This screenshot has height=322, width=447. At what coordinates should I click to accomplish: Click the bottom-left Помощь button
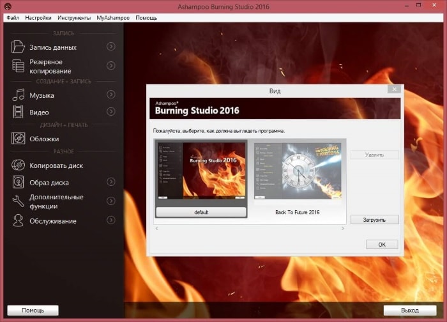pyautogui.click(x=33, y=310)
